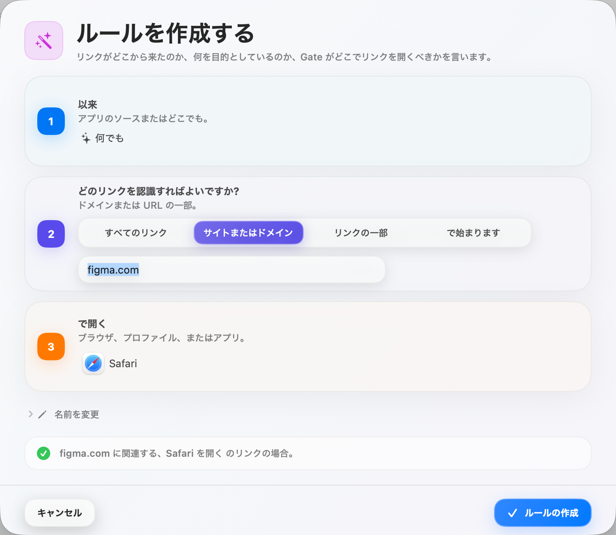This screenshot has height=535, width=616.
Task: Select the サイトまたはドメイン option
Action: pos(248,233)
